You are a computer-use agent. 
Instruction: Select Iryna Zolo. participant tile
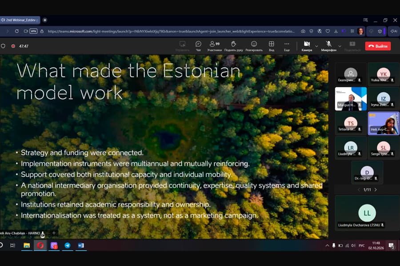[x=384, y=99]
